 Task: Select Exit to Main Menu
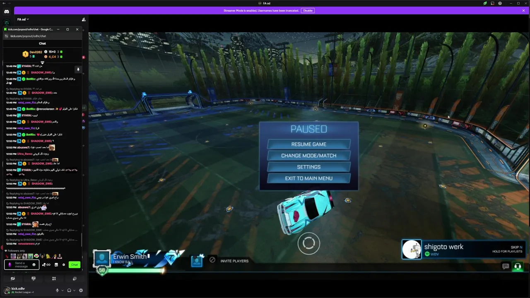pyautogui.click(x=308, y=178)
